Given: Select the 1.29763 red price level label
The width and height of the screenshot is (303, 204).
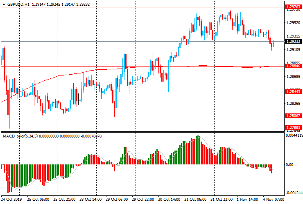Looking at the screenshot, I should [x=292, y=7].
